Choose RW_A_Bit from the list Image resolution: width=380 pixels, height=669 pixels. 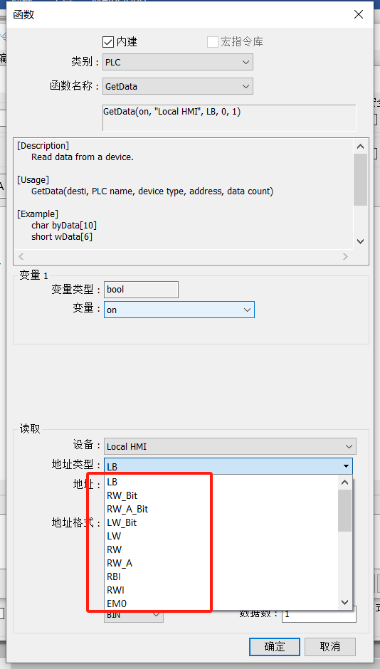click(x=127, y=509)
